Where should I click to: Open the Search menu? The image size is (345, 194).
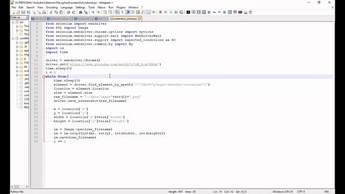(x=30, y=7)
